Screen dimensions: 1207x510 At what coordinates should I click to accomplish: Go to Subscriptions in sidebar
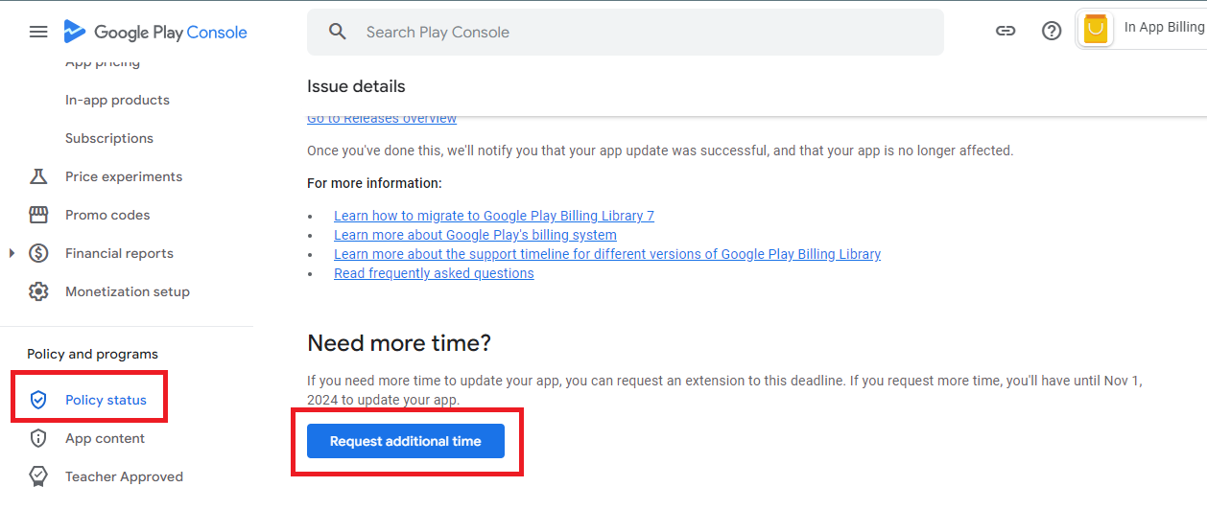(x=109, y=138)
